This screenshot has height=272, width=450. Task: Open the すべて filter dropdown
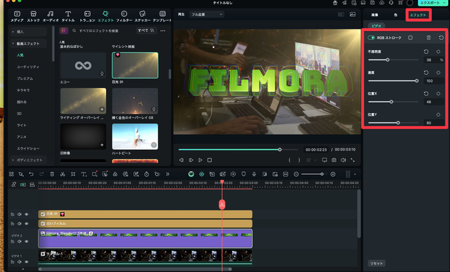[x=145, y=30]
